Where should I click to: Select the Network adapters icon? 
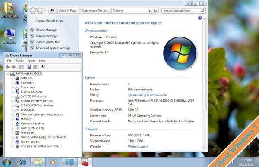coord(17,124)
